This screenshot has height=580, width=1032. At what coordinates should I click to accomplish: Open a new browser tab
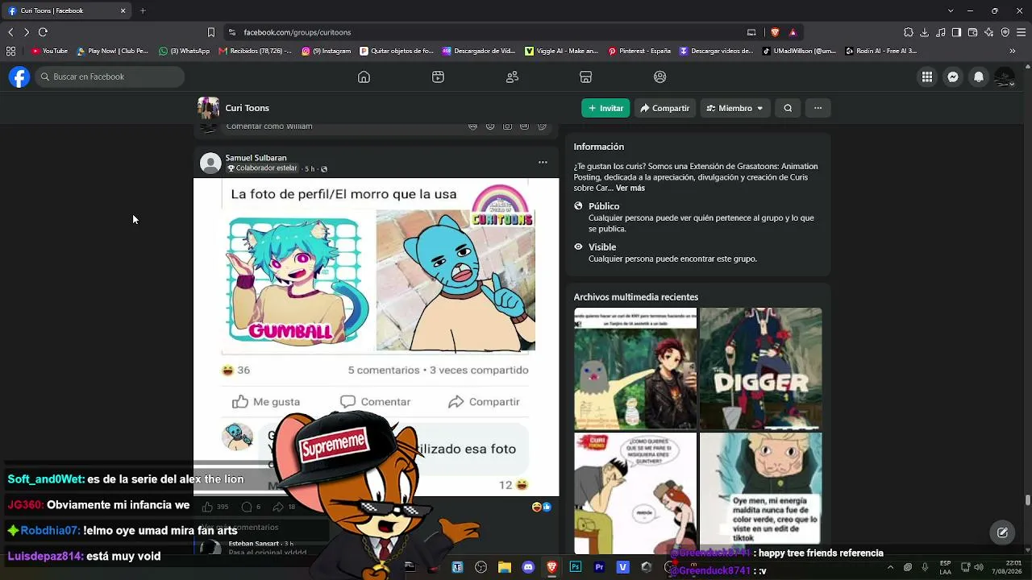(x=143, y=10)
